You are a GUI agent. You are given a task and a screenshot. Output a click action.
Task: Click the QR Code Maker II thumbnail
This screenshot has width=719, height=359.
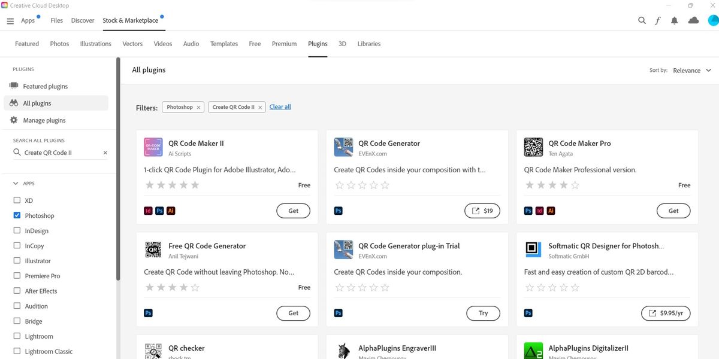point(153,147)
